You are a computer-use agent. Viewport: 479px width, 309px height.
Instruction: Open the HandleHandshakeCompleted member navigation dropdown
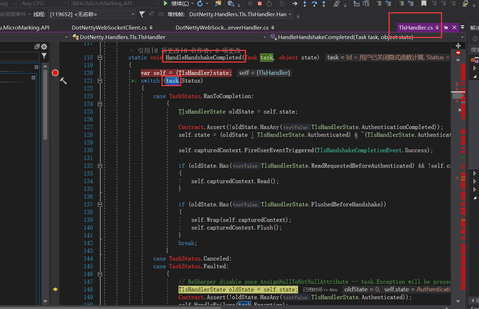coord(366,37)
